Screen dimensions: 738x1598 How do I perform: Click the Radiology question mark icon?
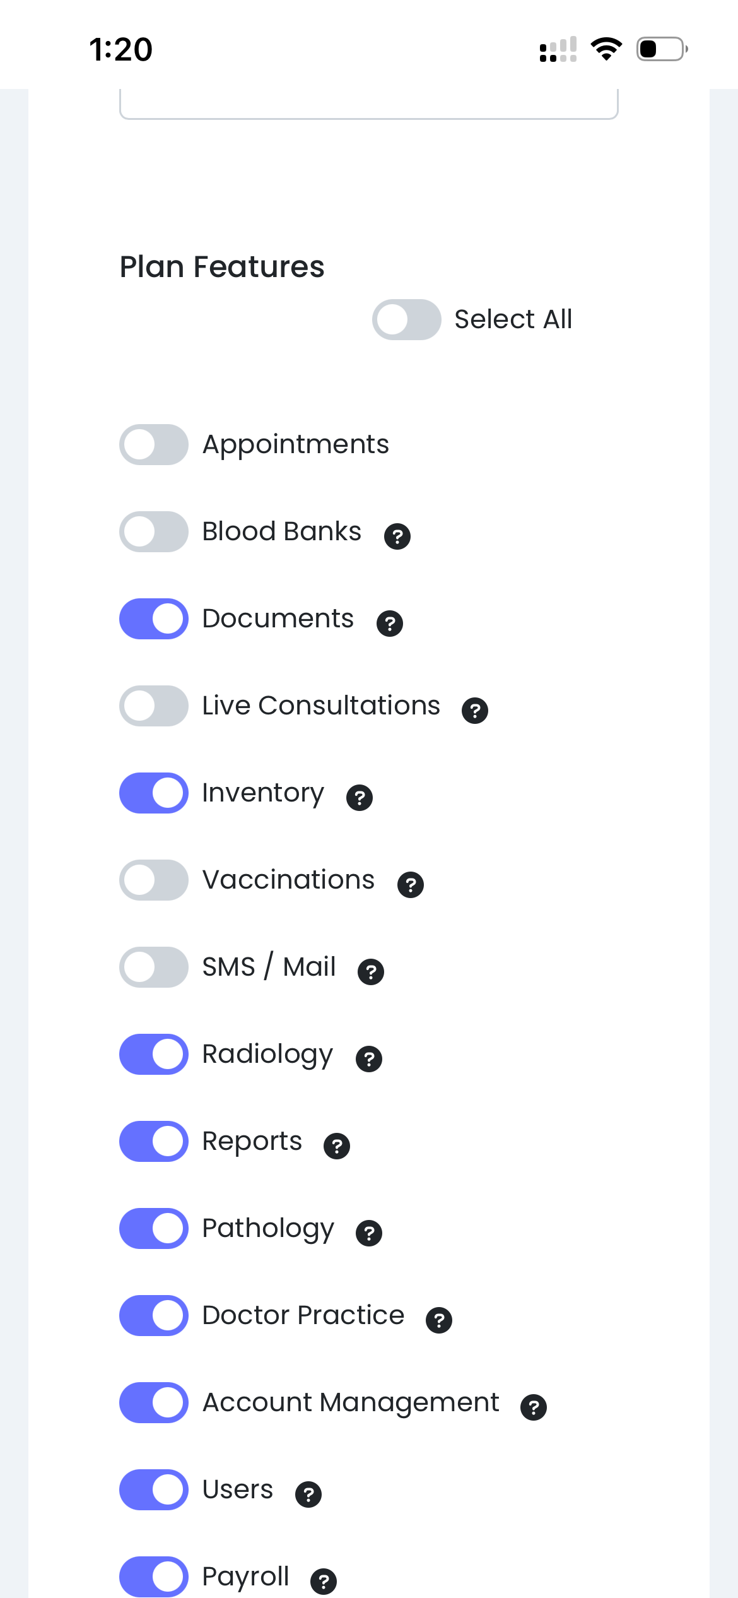click(369, 1059)
